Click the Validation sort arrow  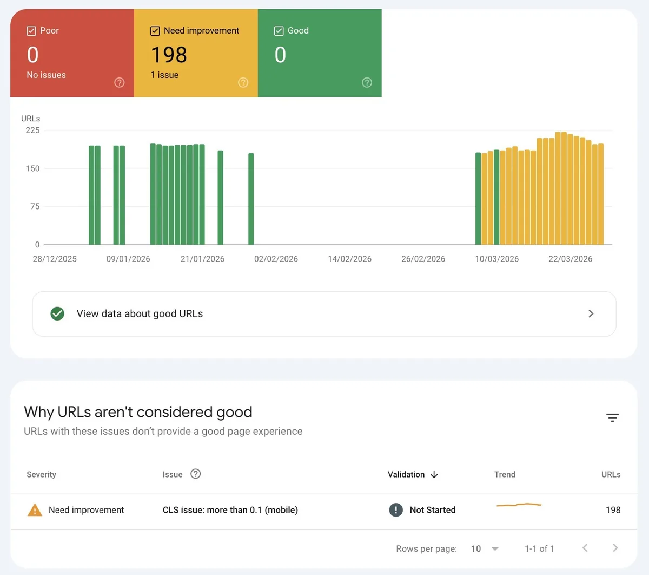[434, 475]
